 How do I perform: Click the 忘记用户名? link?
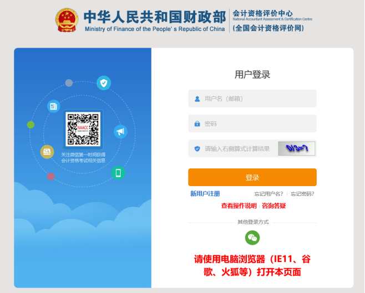pos(268,194)
